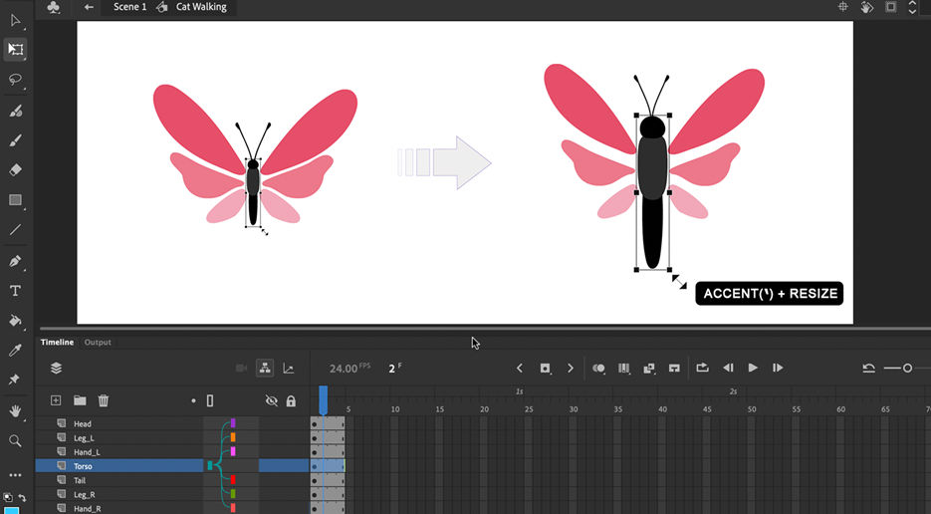
Task: Expand more tools ellipsis in toolbar
Action: (16, 474)
